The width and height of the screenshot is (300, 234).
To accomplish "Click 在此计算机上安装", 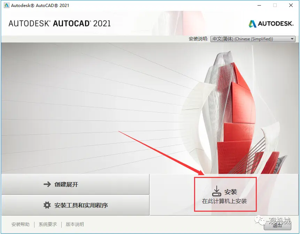I will (x=224, y=201).
